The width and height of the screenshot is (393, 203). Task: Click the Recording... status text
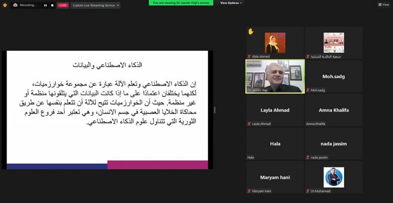coord(28,5)
